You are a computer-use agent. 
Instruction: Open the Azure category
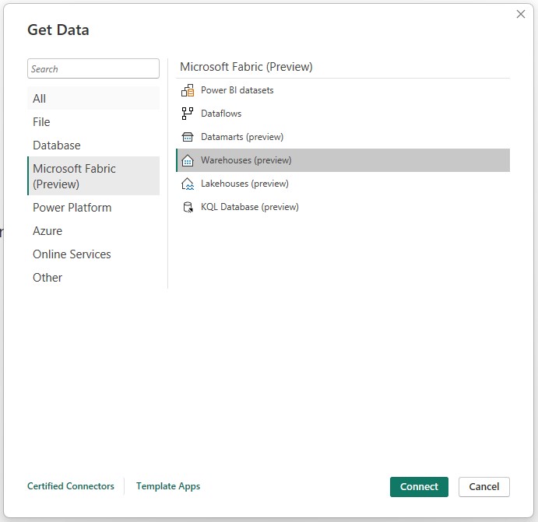(x=93, y=231)
